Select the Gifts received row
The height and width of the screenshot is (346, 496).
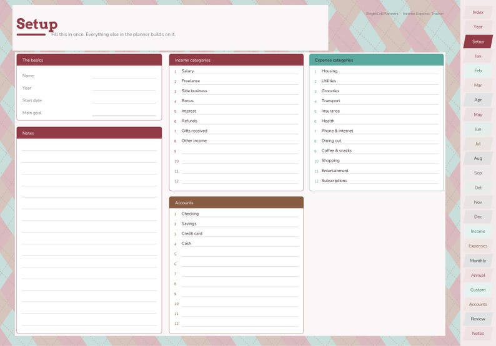[x=236, y=131]
